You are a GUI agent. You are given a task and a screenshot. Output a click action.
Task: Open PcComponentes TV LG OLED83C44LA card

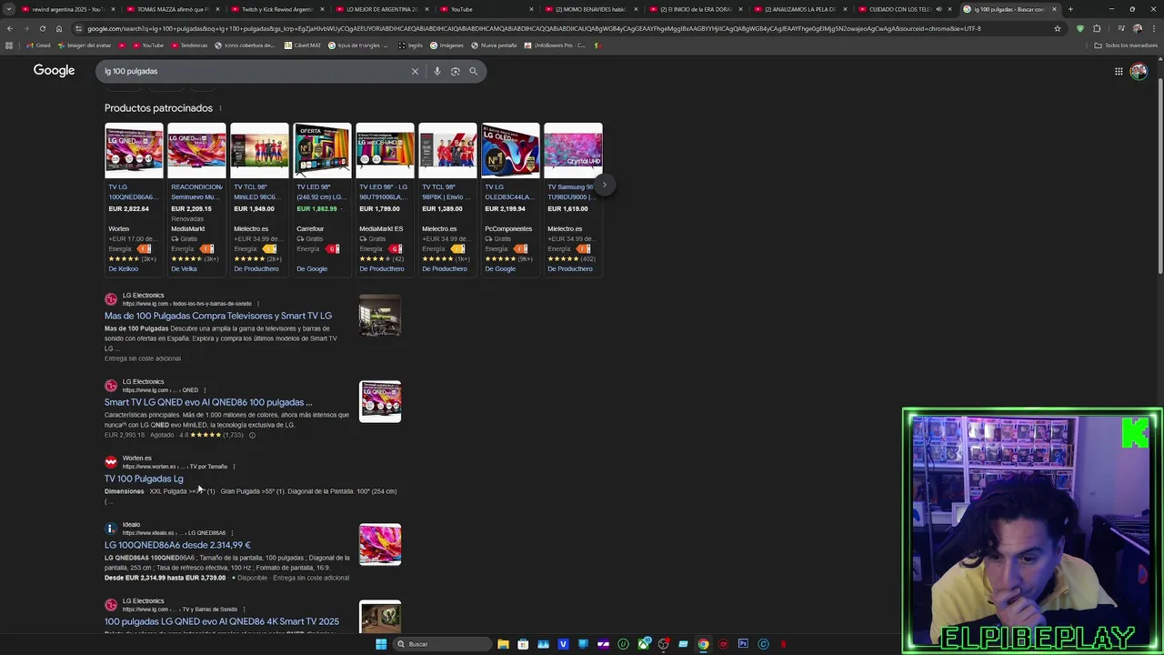[x=510, y=198]
